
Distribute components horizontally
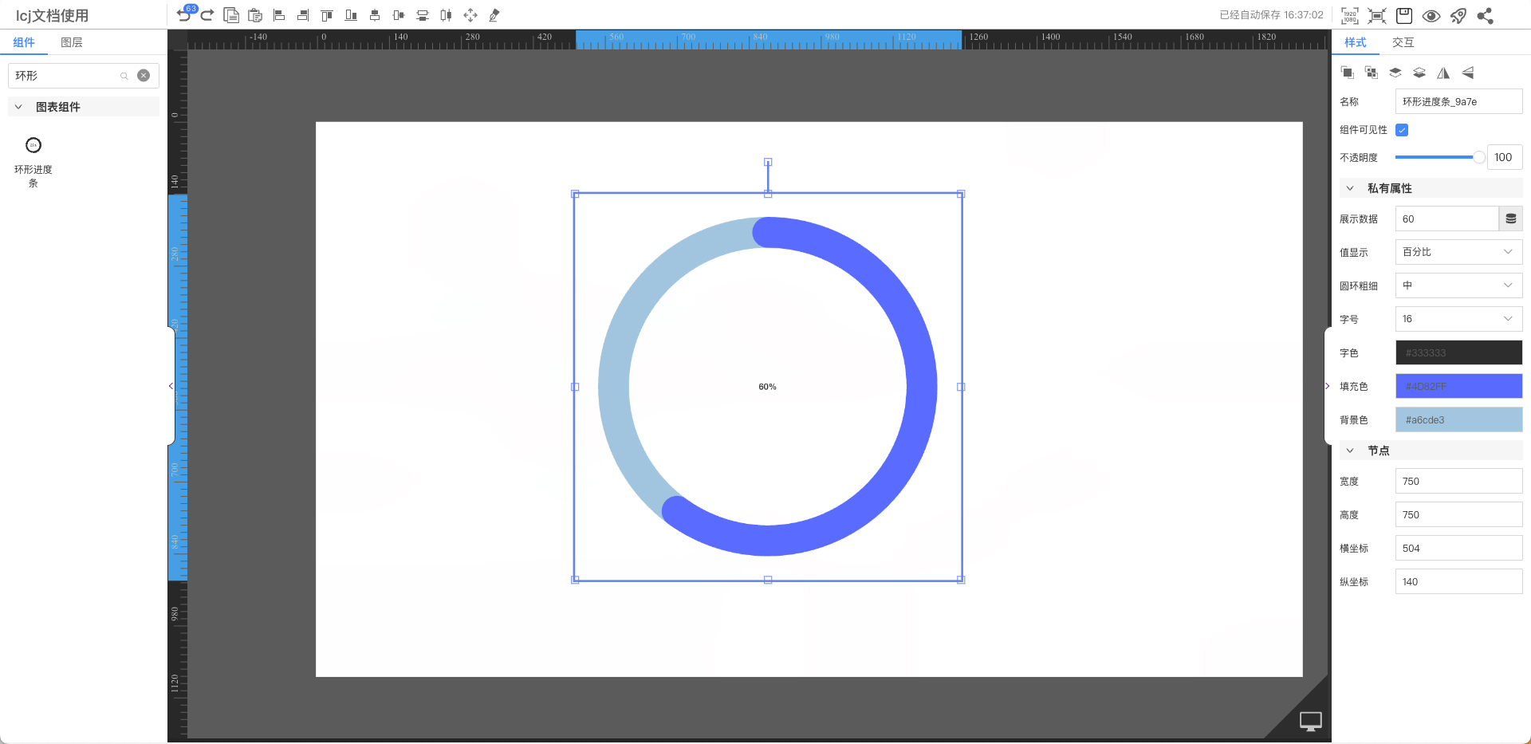447,15
